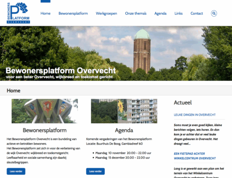The width and height of the screenshot is (232, 178).
Task: Click banner title Bewonersplatform Overvecht
Action: (61, 71)
